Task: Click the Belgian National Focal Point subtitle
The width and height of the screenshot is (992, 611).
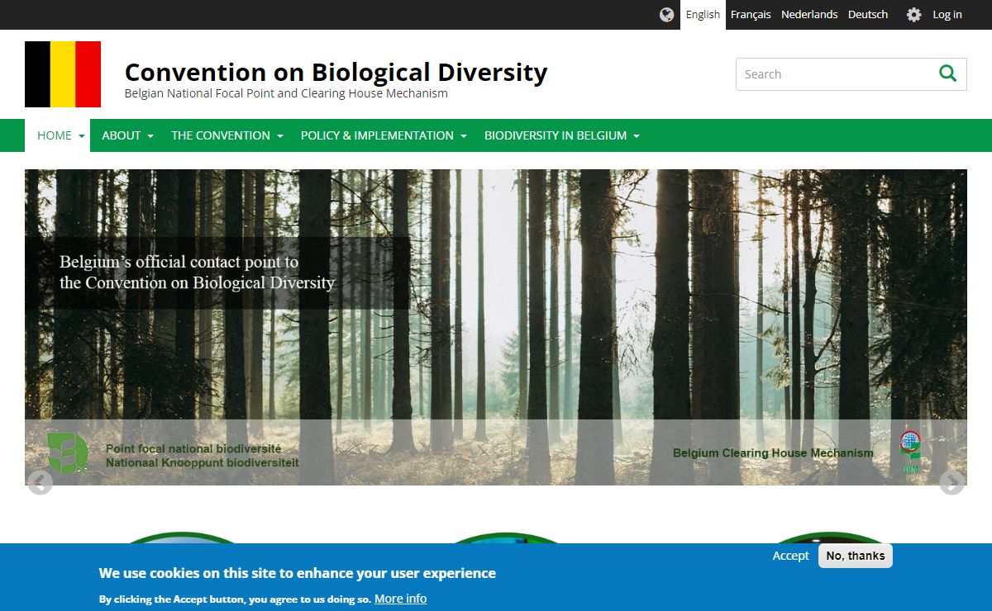Action: (x=286, y=93)
